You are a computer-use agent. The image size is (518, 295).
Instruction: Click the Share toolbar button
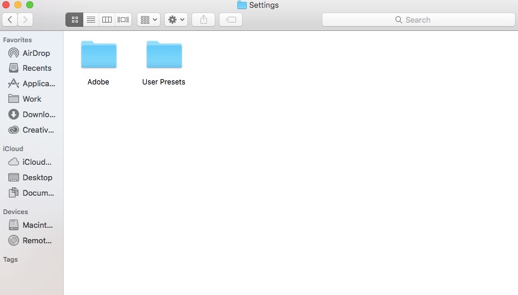tap(203, 20)
